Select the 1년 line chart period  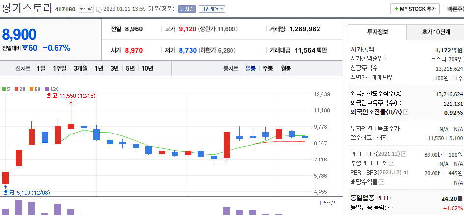coord(99,69)
